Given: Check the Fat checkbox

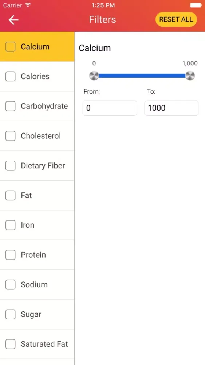Looking at the screenshot, I should tap(11, 195).
